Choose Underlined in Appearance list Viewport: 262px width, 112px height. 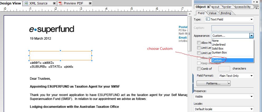point(233,45)
